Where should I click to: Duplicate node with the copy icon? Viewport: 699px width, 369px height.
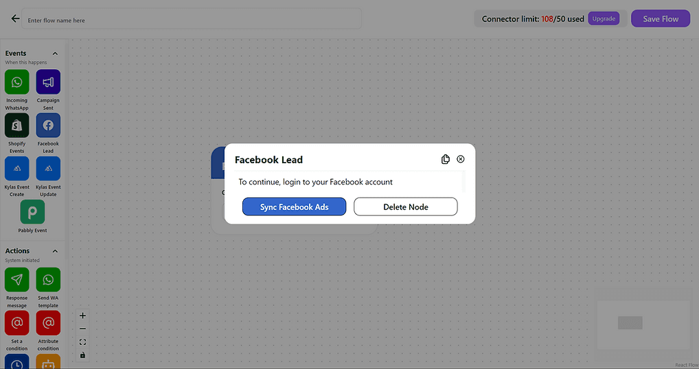tap(446, 159)
